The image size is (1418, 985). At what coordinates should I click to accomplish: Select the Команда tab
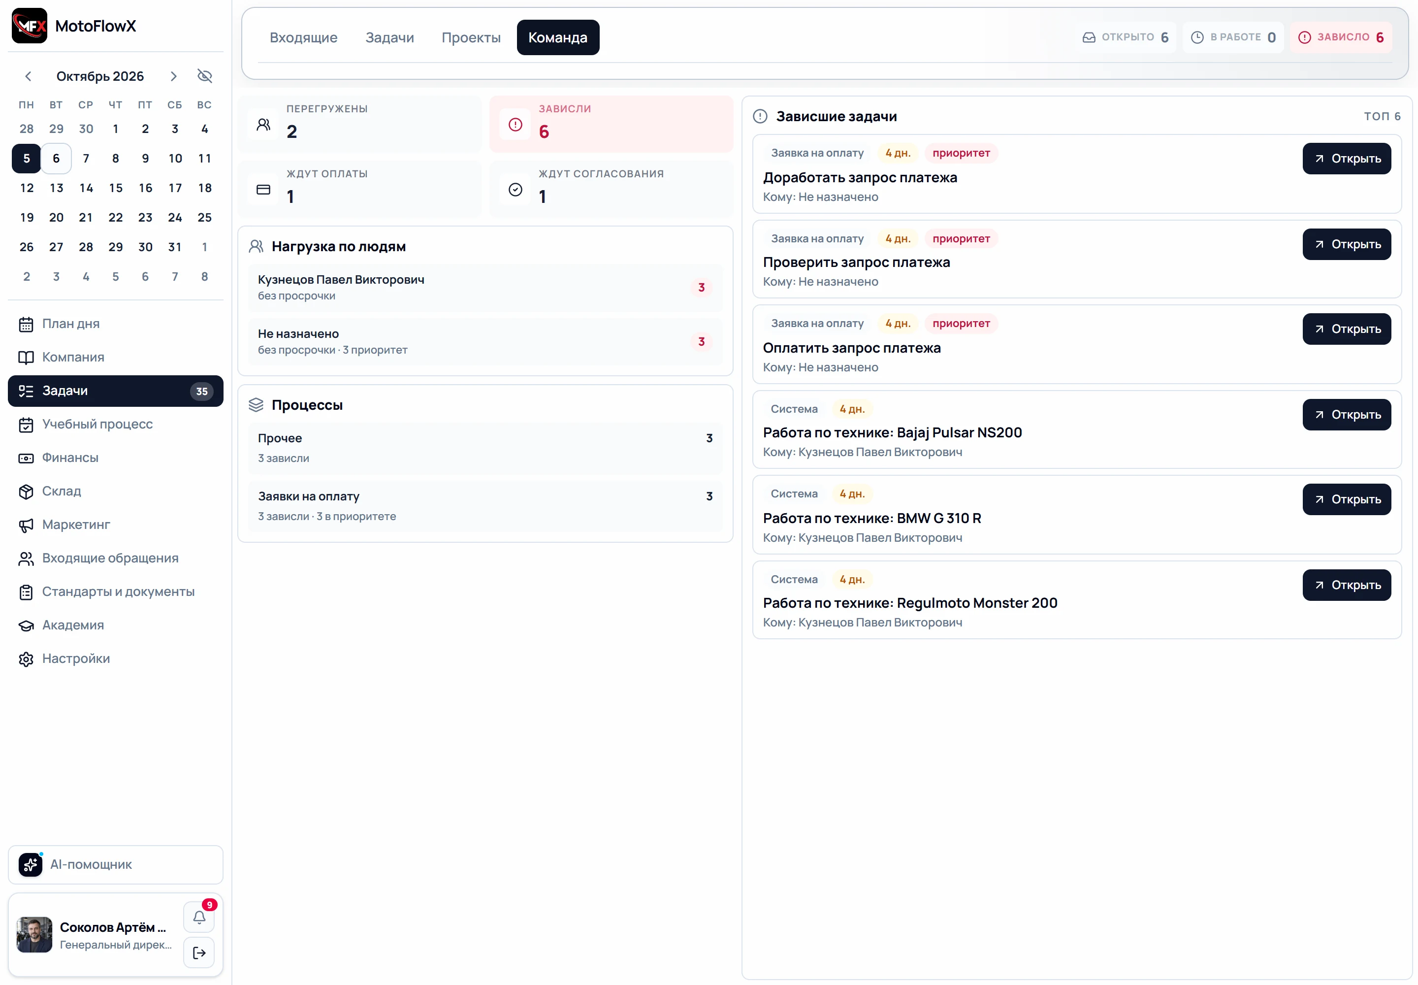pos(558,37)
